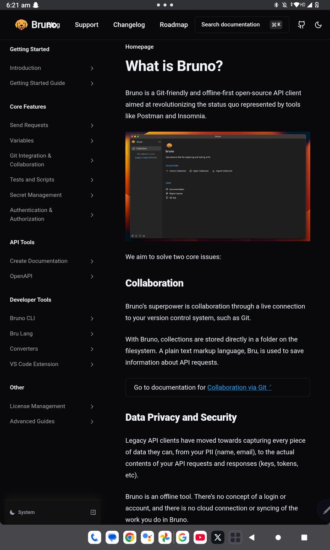Open the Roadmap page

tap(174, 25)
